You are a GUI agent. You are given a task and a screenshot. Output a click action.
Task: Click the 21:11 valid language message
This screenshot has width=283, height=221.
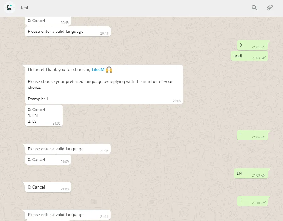point(68,215)
